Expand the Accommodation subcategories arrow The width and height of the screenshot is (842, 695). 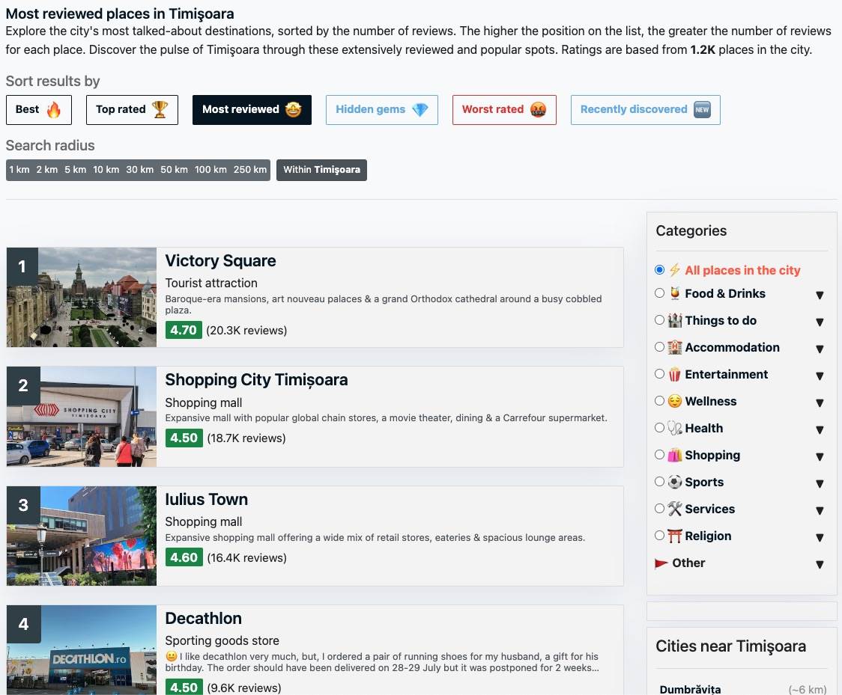click(x=820, y=349)
